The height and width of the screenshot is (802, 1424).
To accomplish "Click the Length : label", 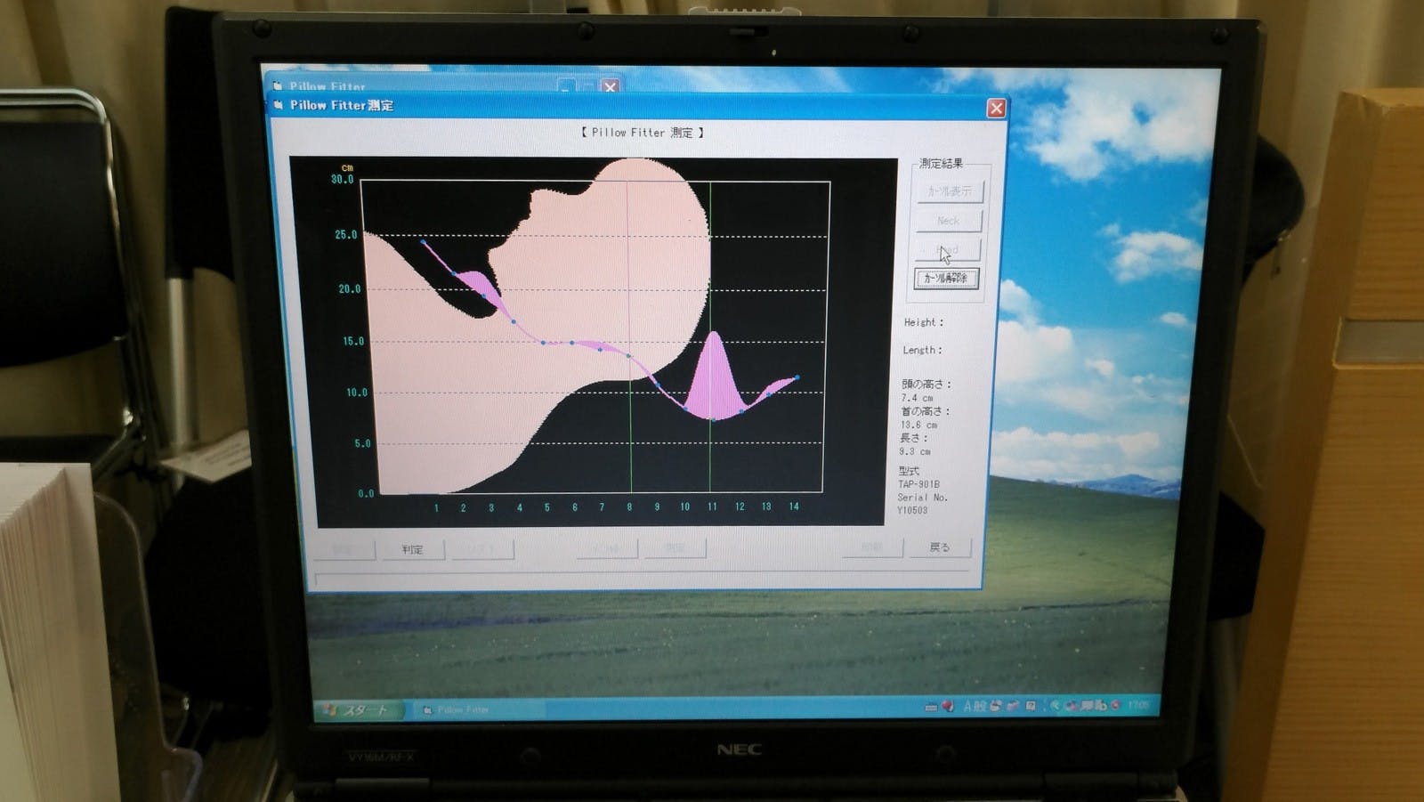I will click(922, 350).
